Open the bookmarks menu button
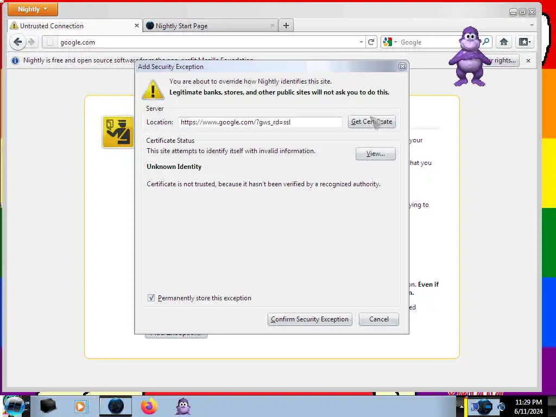556x417 pixels. 525,42
